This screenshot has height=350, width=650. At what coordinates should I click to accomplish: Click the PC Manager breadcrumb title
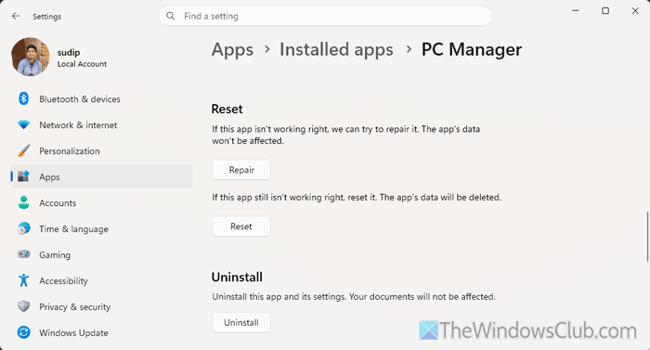pyautogui.click(x=472, y=50)
